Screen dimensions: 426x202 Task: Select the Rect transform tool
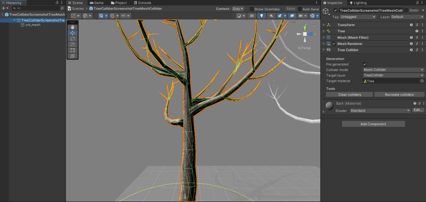pyautogui.click(x=72, y=50)
